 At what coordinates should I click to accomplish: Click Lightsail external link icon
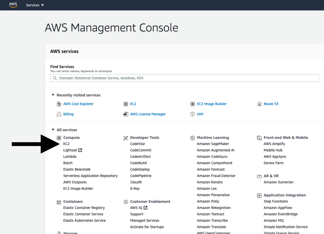[80, 150]
